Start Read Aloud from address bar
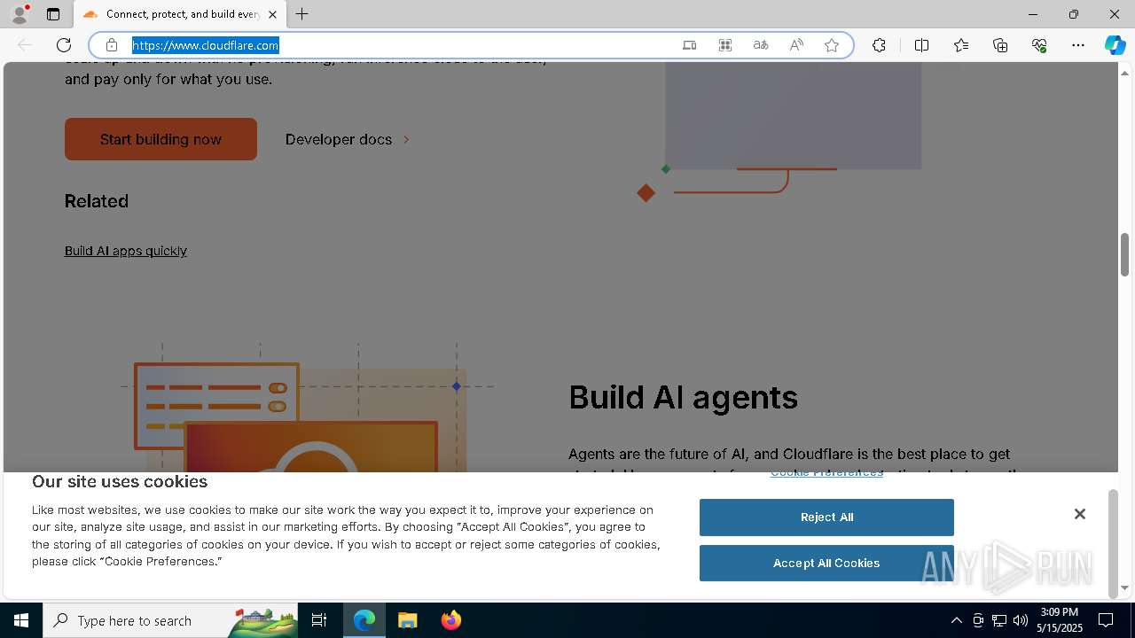1135x638 pixels. click(x=796, y=45)
